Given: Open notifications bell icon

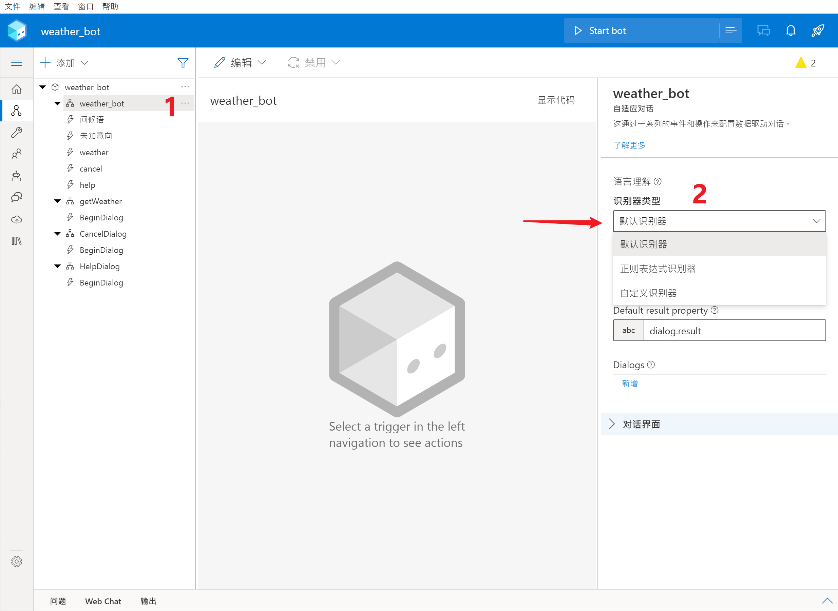Looking at the screenshot, I should (791, 31).
